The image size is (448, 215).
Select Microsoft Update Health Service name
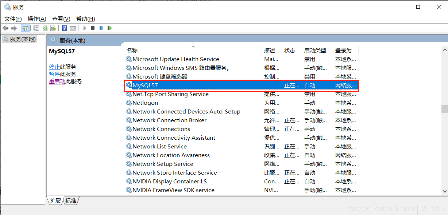click(176, 59)
